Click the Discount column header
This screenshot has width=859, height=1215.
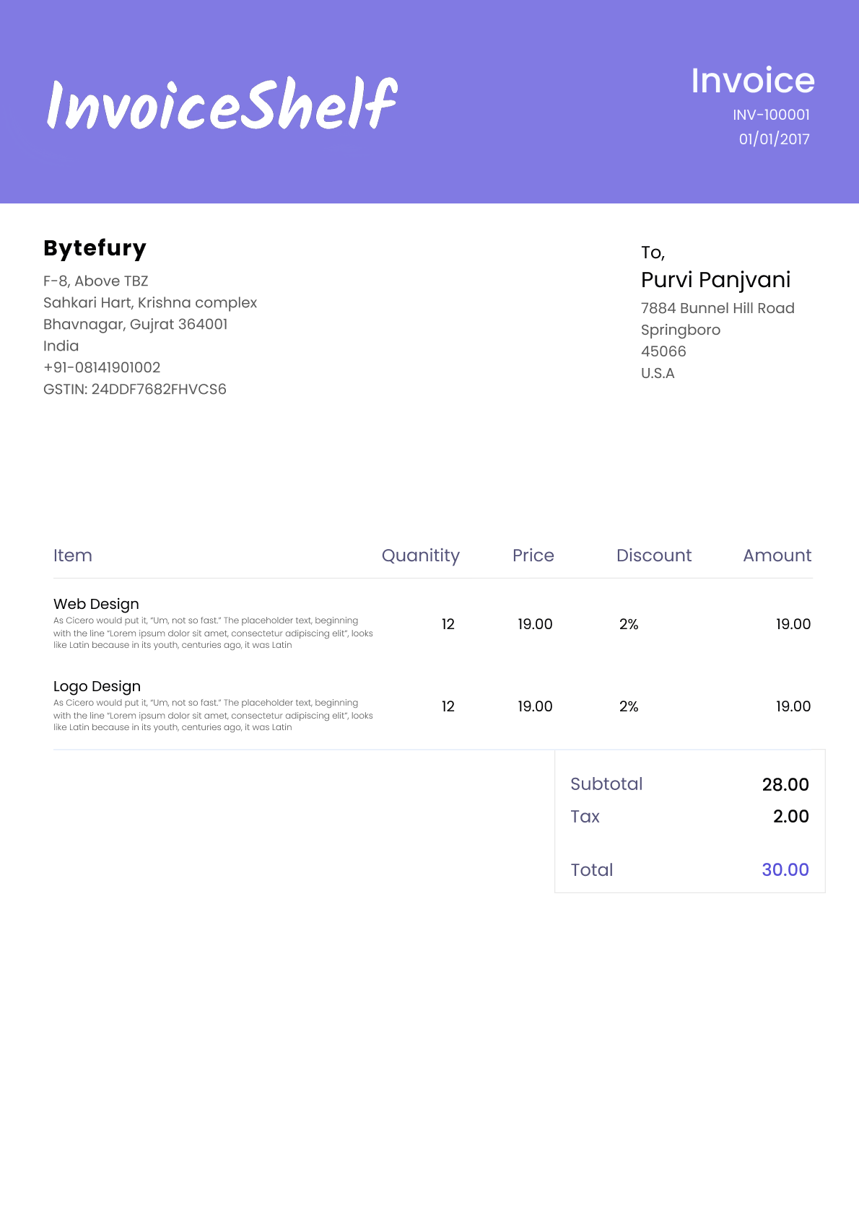click(653, 556)
